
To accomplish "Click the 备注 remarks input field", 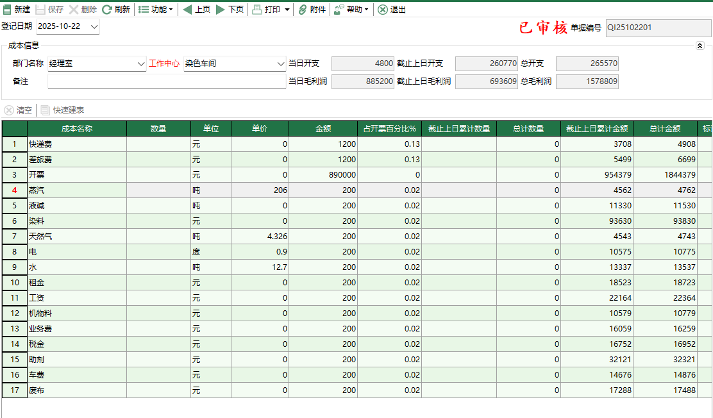I will pyautogui.click(x=167, y=81).
